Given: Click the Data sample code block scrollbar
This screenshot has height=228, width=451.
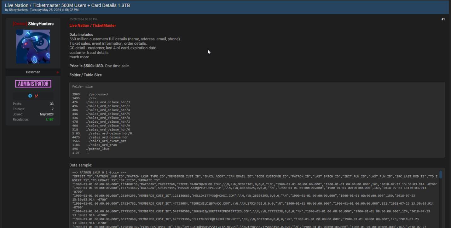Looking at the screenshot, I should pyautogui.click(x=441, y=175).
